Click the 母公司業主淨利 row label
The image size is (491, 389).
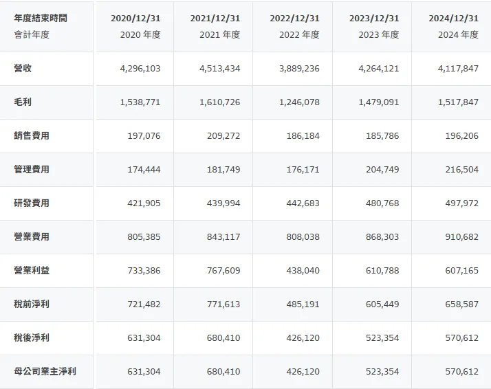pos(45,372)
